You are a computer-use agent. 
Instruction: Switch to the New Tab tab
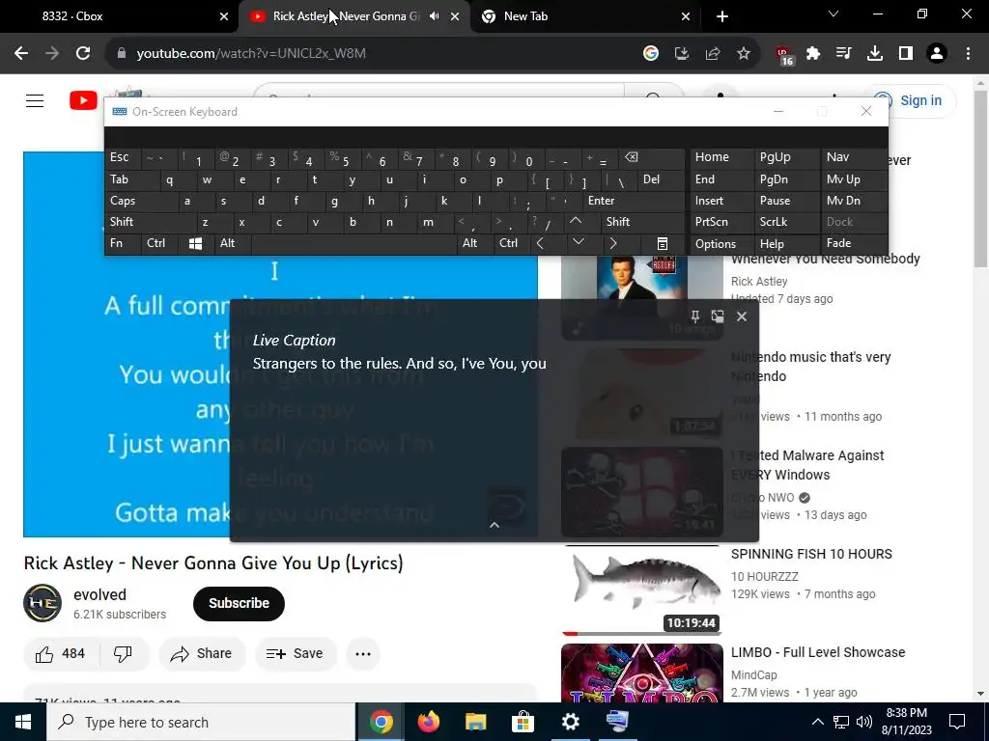point(584,16)
